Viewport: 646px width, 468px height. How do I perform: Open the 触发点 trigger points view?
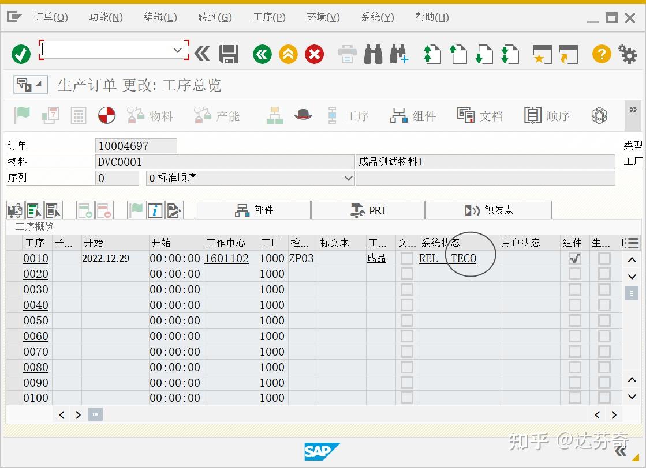[x=488, y=210]
